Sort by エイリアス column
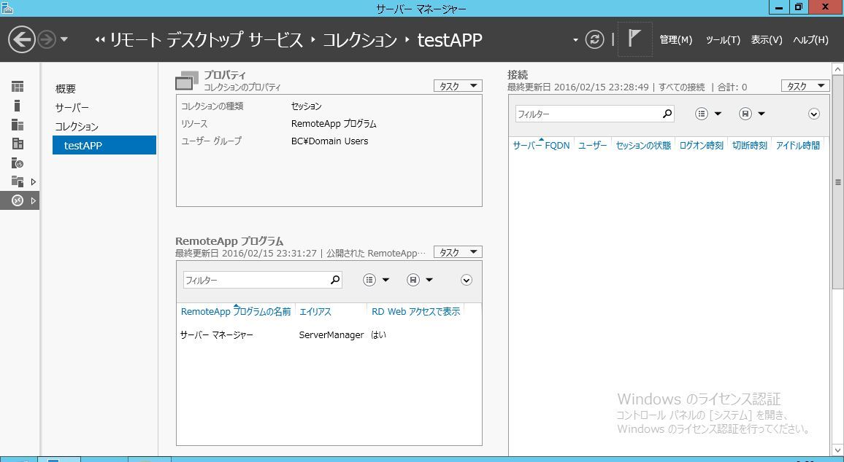Viewport: 844px width, 462px height. tap(315, 312)
